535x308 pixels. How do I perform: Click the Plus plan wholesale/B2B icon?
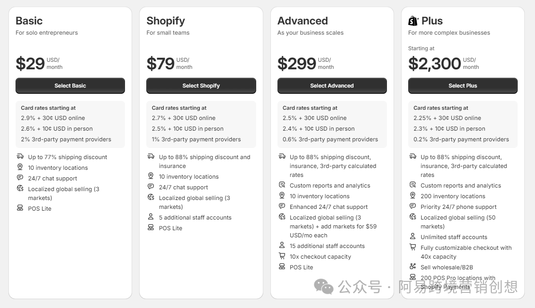pyautogui.click(x=412, y=267)
